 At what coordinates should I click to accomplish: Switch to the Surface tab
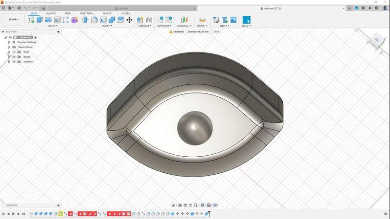point(51,14)
